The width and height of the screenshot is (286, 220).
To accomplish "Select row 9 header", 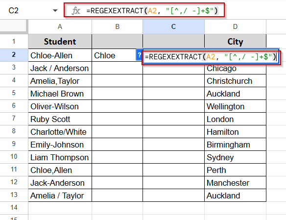I will pos(14,144).
